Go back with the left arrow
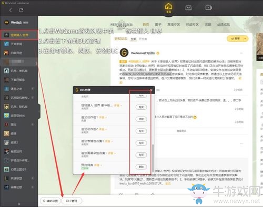The width and height of the screenshot is (263, 207). click(11, 10)
